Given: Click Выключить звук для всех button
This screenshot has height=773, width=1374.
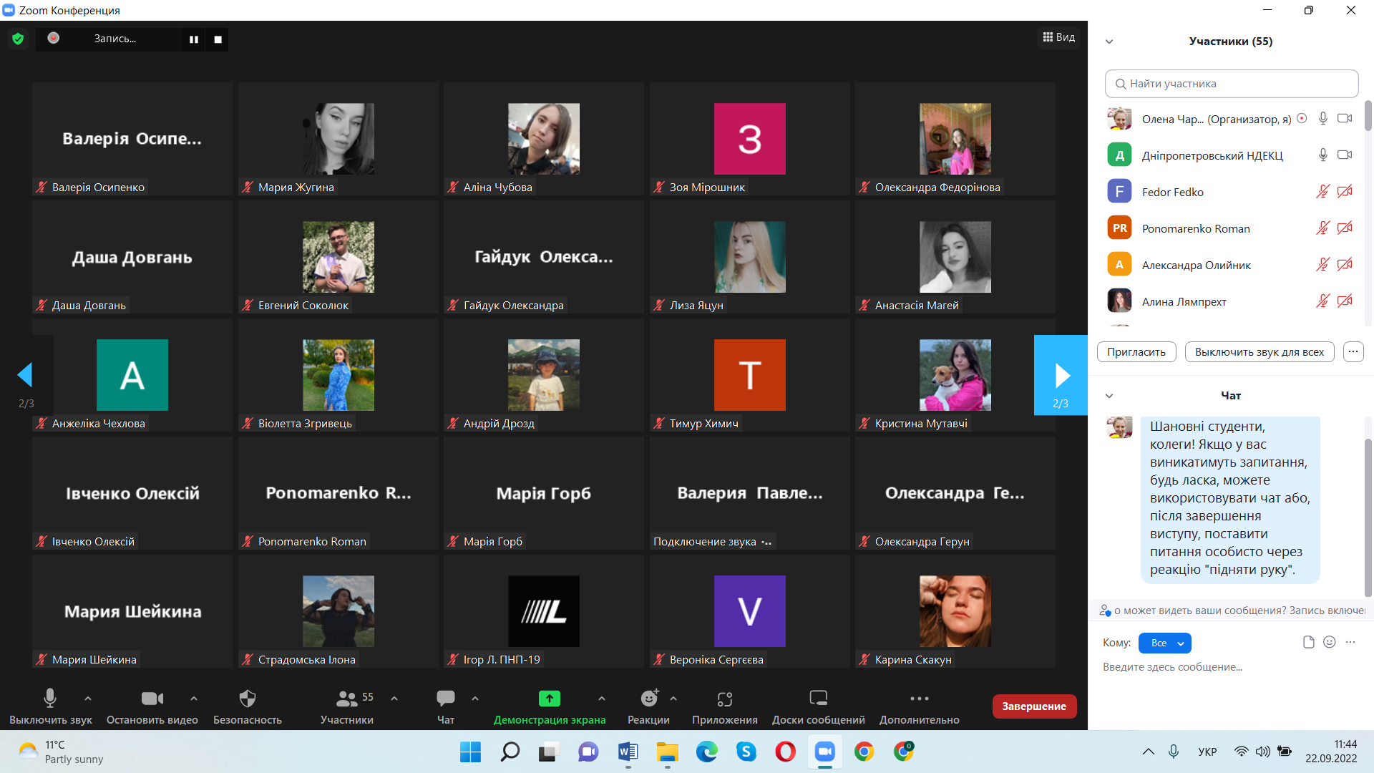Looking at the screenshot, I should tap(1259, 352).
